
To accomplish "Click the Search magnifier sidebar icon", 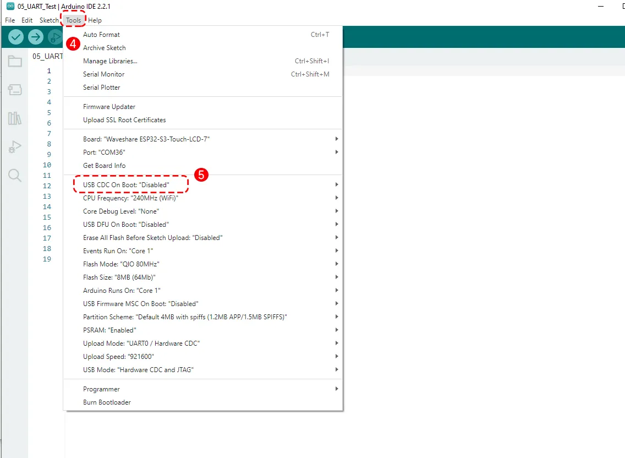I will [15, 176].
